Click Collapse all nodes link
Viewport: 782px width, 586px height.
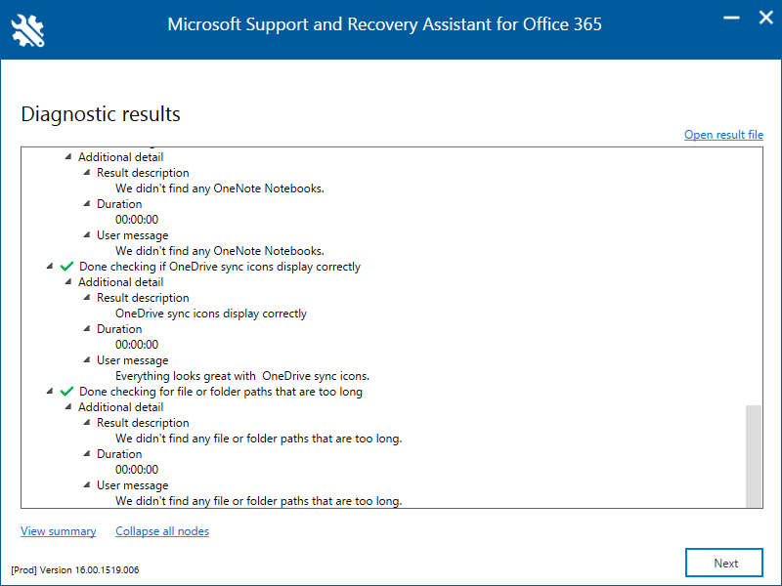click(x=162, y=531)
